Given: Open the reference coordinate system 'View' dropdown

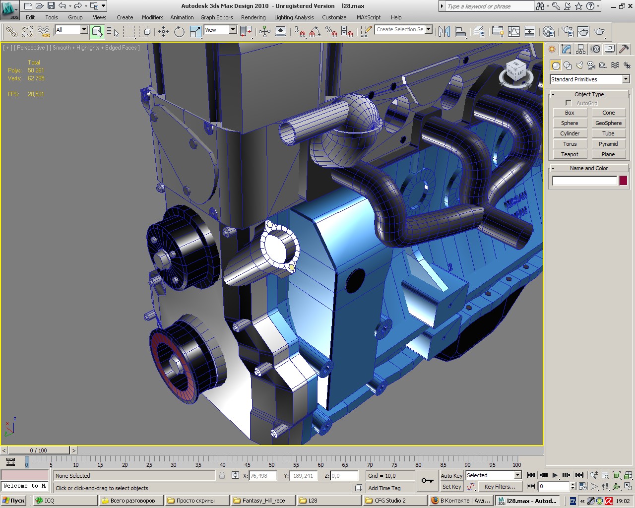Looking at the screenshot, I should pos(232,30).
